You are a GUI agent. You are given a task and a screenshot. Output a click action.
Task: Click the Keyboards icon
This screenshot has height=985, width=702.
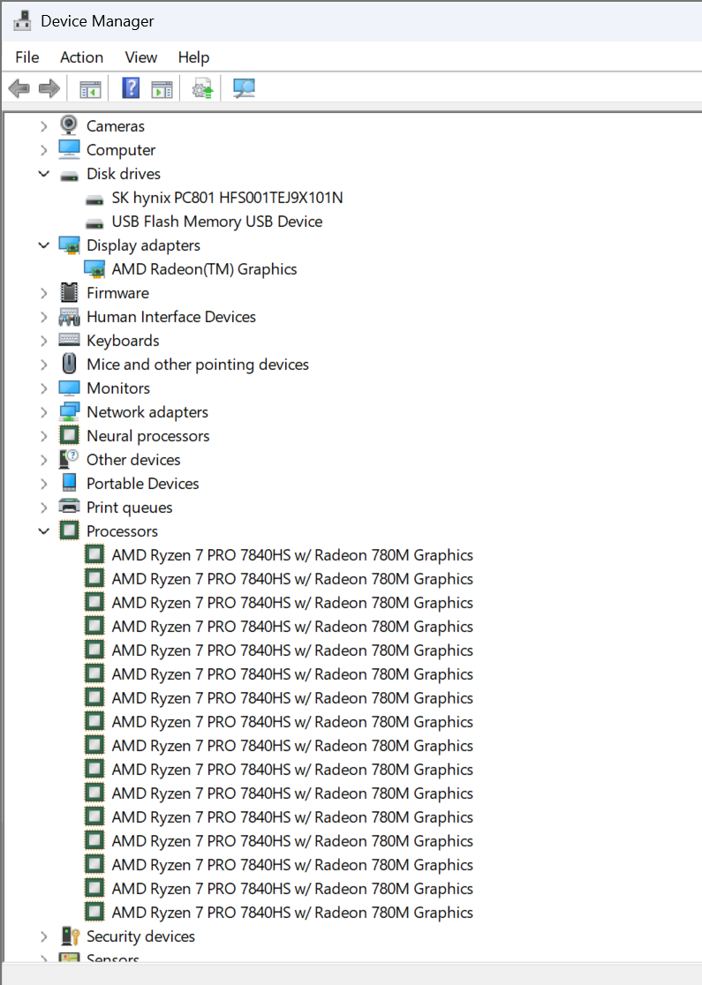click(x=69, y=341)
